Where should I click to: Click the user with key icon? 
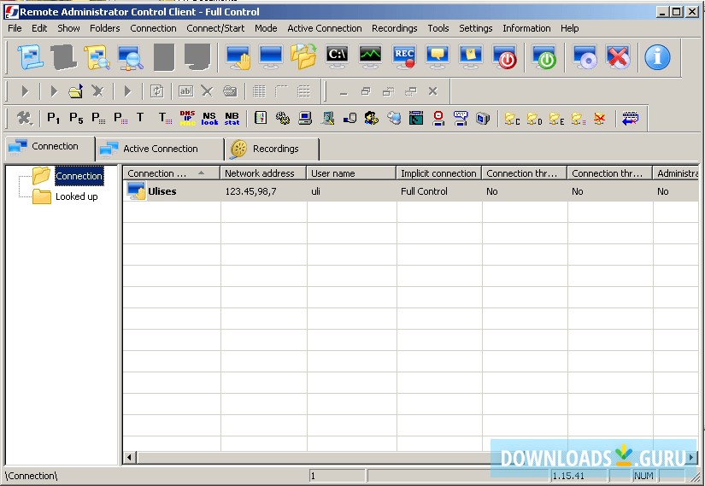pyautogui.click(x=372, y=118)
